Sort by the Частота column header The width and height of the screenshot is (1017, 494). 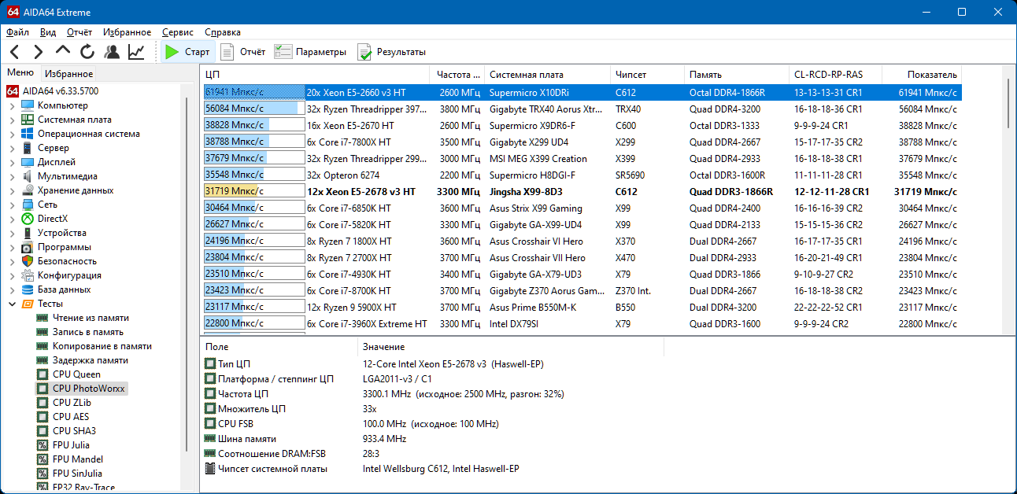click(457, 75)
